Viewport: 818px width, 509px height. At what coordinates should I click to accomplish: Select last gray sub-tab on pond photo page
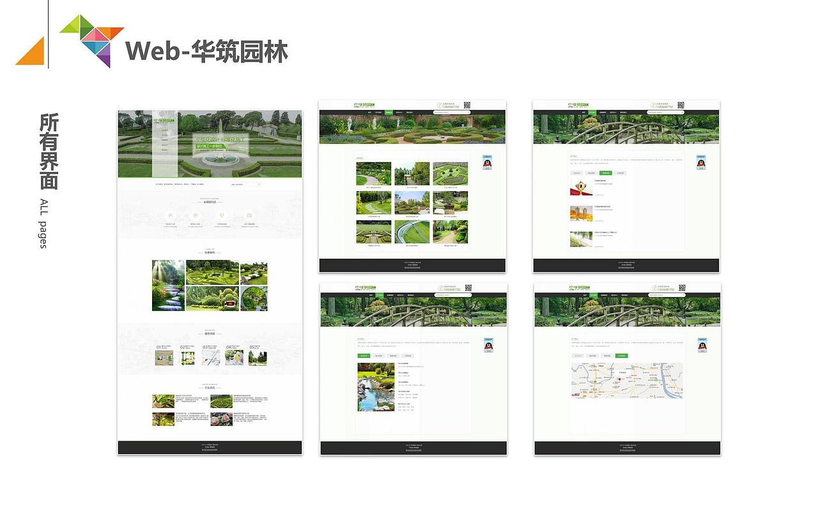point(408,356)
